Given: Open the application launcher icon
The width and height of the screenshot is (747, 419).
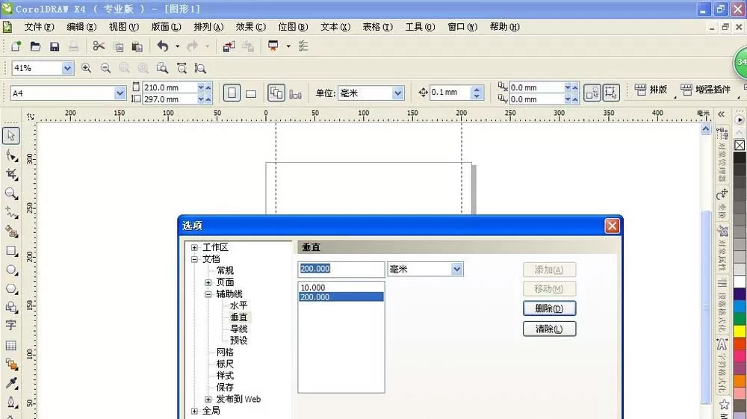Looking at the screenshot, I should pyautogui.click(x=273, y=46).
